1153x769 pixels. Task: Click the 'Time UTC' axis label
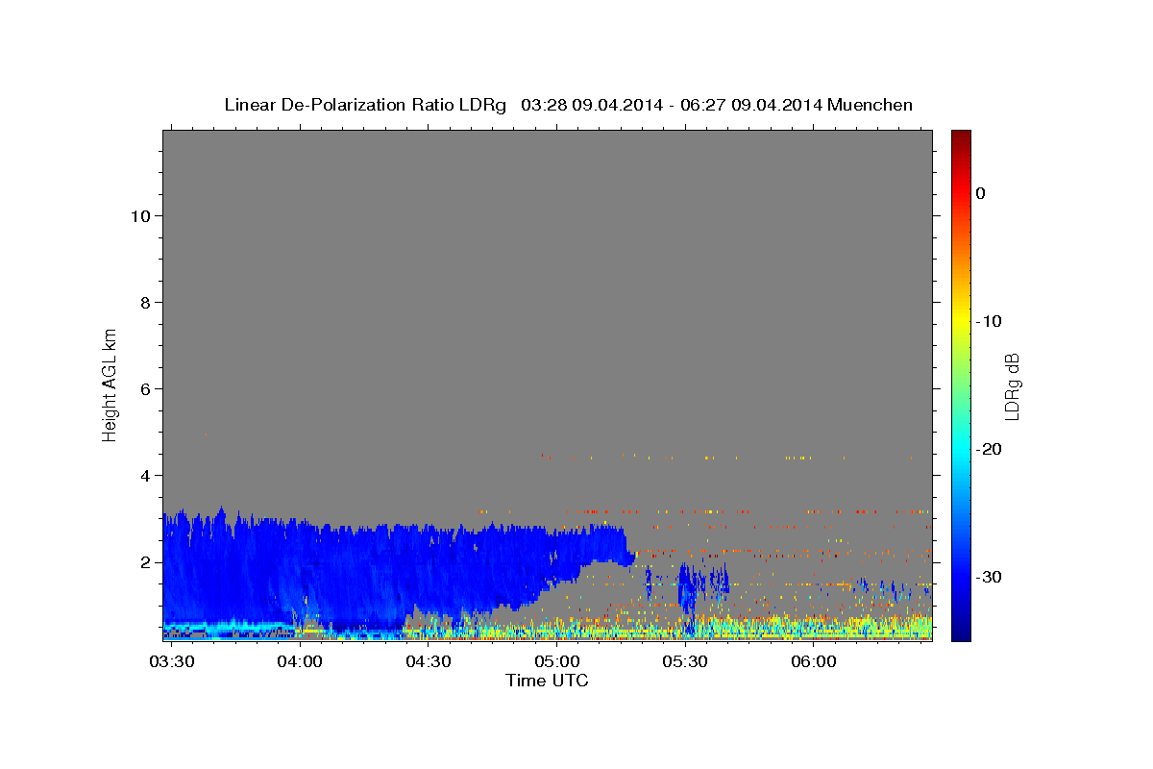[547, 681]
